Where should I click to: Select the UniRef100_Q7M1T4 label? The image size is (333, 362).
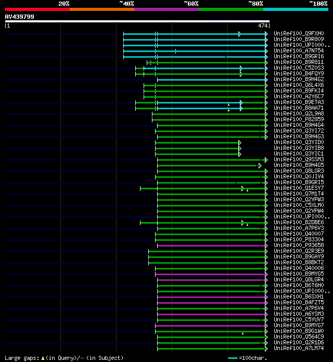[299, 193]
